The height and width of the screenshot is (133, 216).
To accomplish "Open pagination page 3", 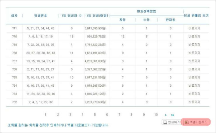I will click(x=70, y=115).
